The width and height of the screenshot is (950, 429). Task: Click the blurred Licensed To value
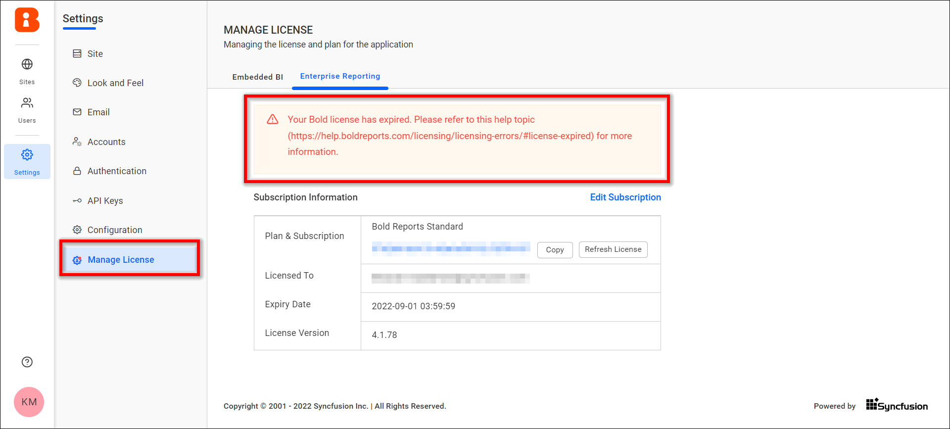(451, 278)
